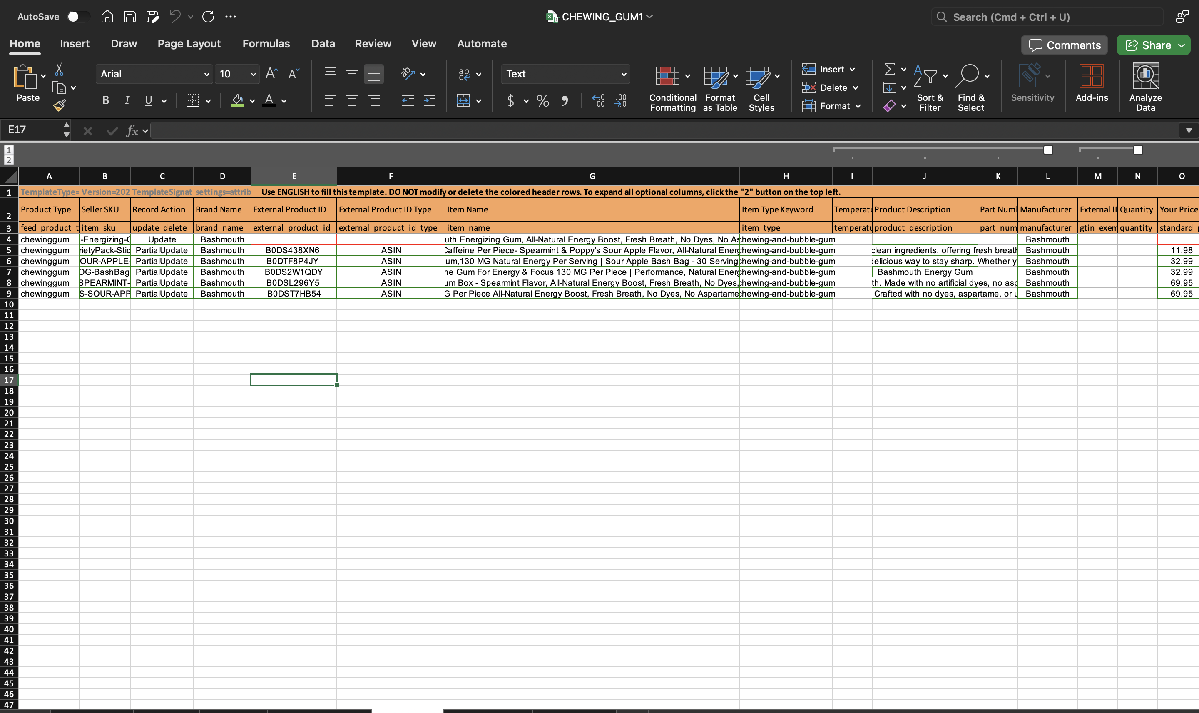The width and height of the screenshot is (1199, 713).
Task: Click the Name Box showing E17
Action: (32, 130)
